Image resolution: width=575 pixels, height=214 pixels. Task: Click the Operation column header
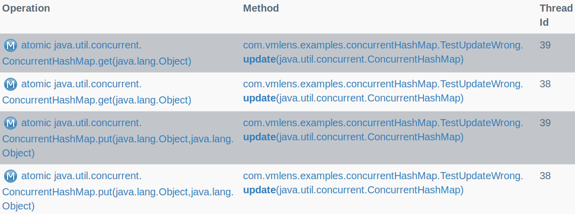pyautogui.click(x=26, y=8)
